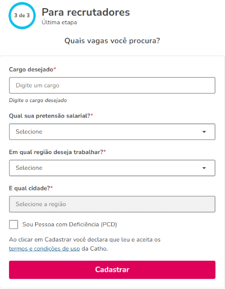Screen dimensions: 225x289
Task: Click the 'Para recrutadores' heading
Action: tap(86, 12)
